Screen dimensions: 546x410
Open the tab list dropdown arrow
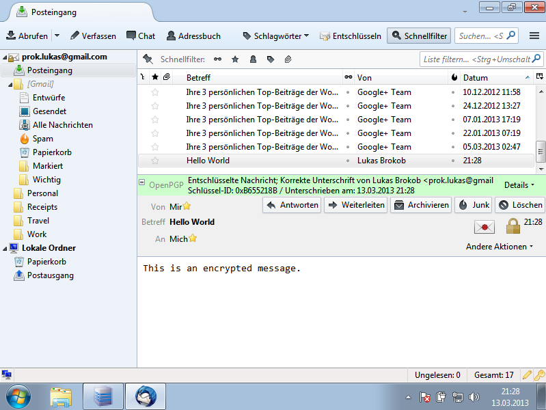pyautogui.click(x=465, y=12)
